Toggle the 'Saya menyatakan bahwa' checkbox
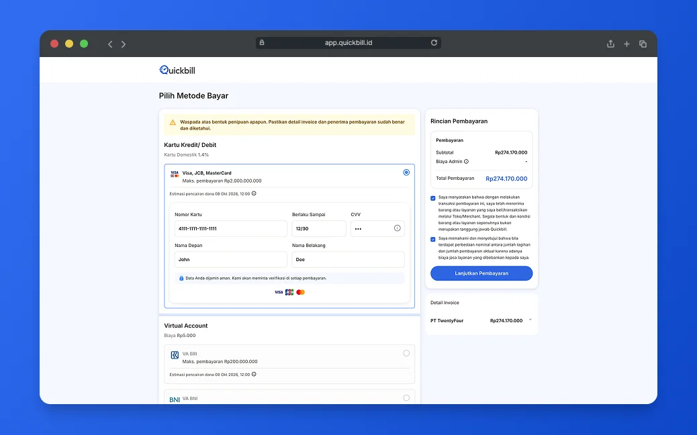The width and height of the screenshot is (697, 435). [x=433, y=198]
